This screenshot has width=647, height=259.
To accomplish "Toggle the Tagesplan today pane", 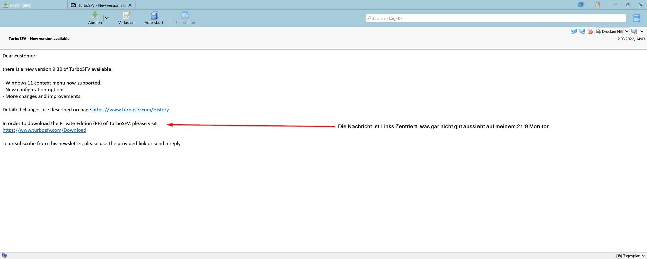I will (x=630, y=256).
